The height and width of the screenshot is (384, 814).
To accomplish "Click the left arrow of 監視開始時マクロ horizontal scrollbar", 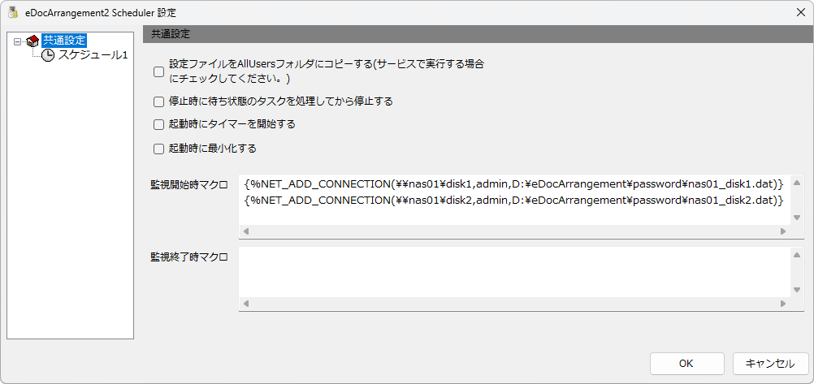I will click(246, 231).
